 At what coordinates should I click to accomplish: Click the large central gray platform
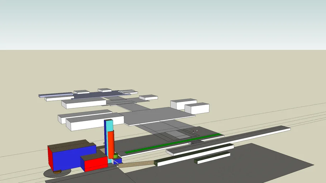(x=158, y=115)
